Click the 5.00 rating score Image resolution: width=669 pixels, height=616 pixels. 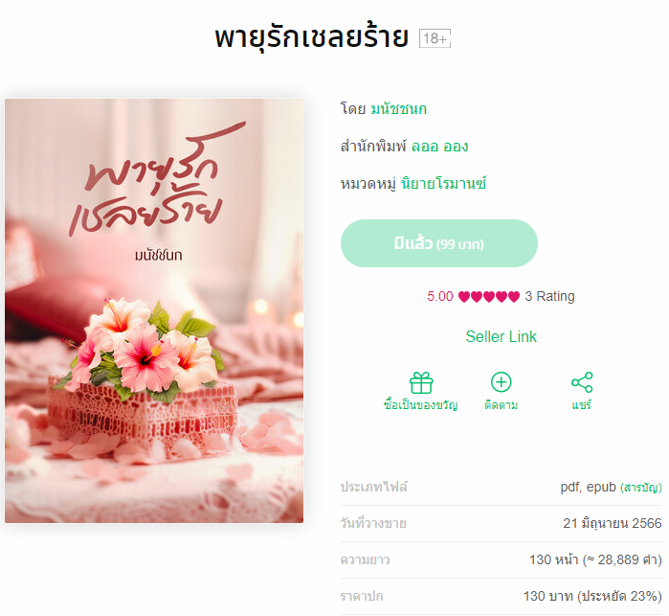(x=440, y=296)
